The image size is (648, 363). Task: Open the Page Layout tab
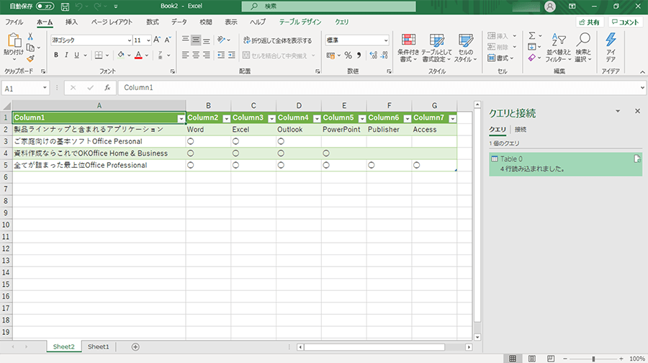pyautogui.click(x=112, y=22)
